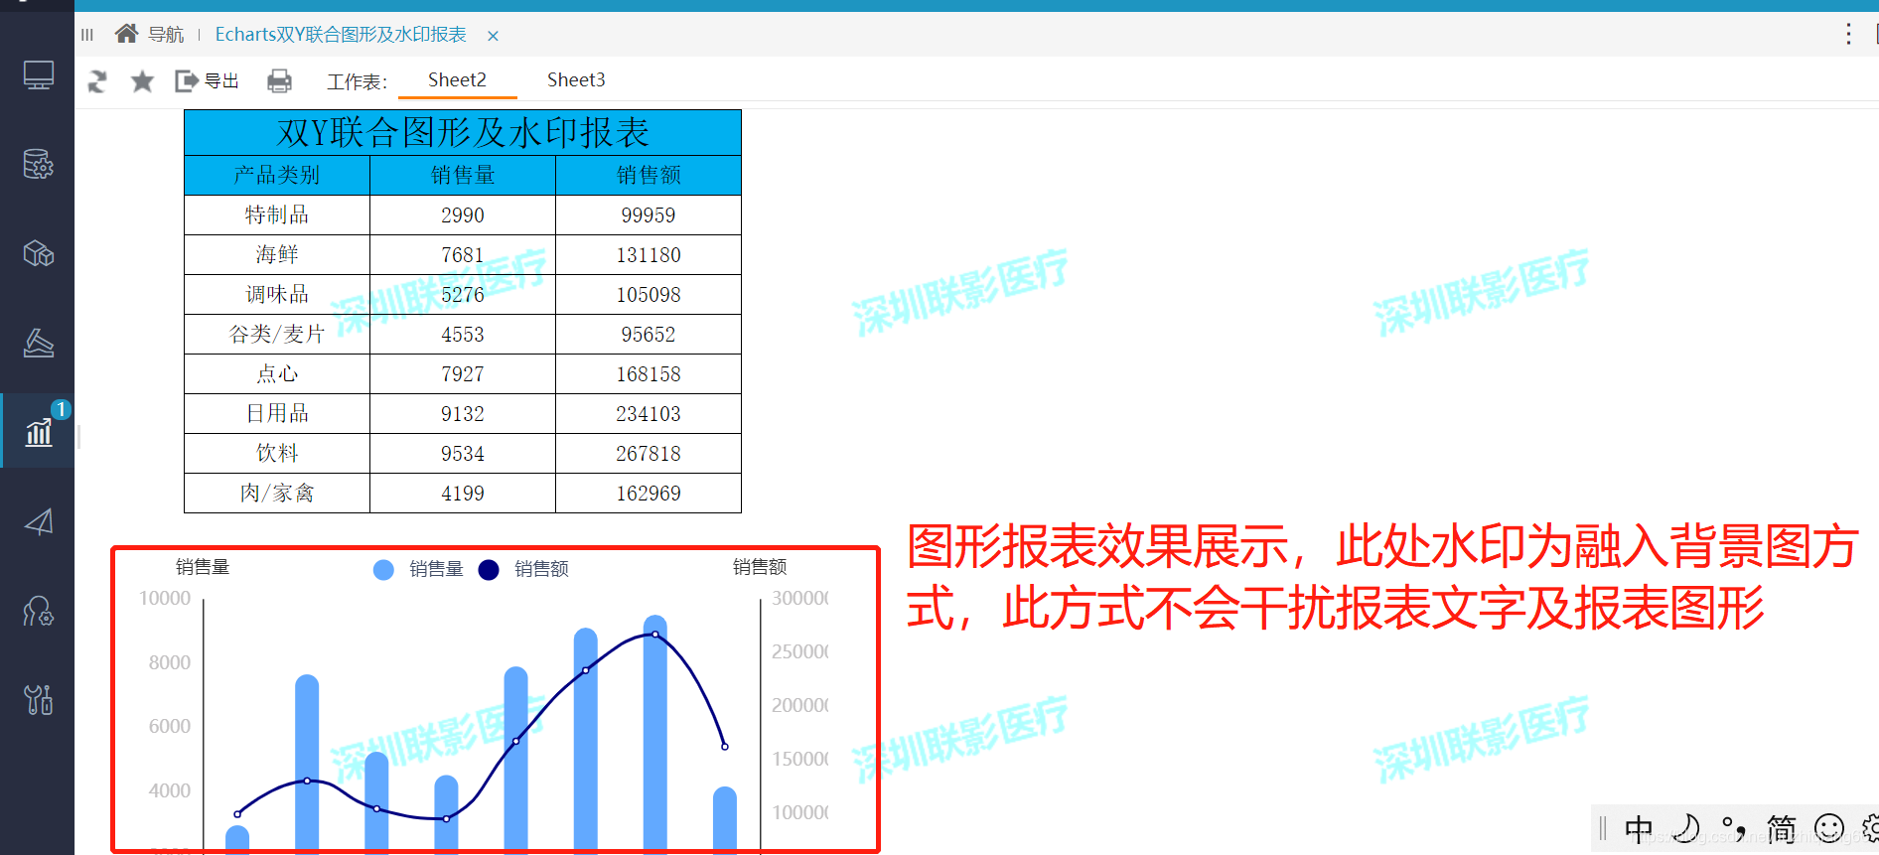Toggle 销售量 series in chart legend
The image size is (1879, 855).
pos(418,569)
